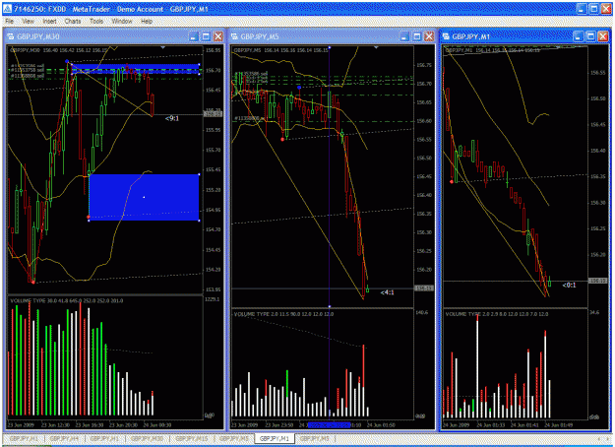Maximize the GBPJPY,M30 chart window
Screen dimensions: 615x447
pyautogui.click(x=206, y=36)
